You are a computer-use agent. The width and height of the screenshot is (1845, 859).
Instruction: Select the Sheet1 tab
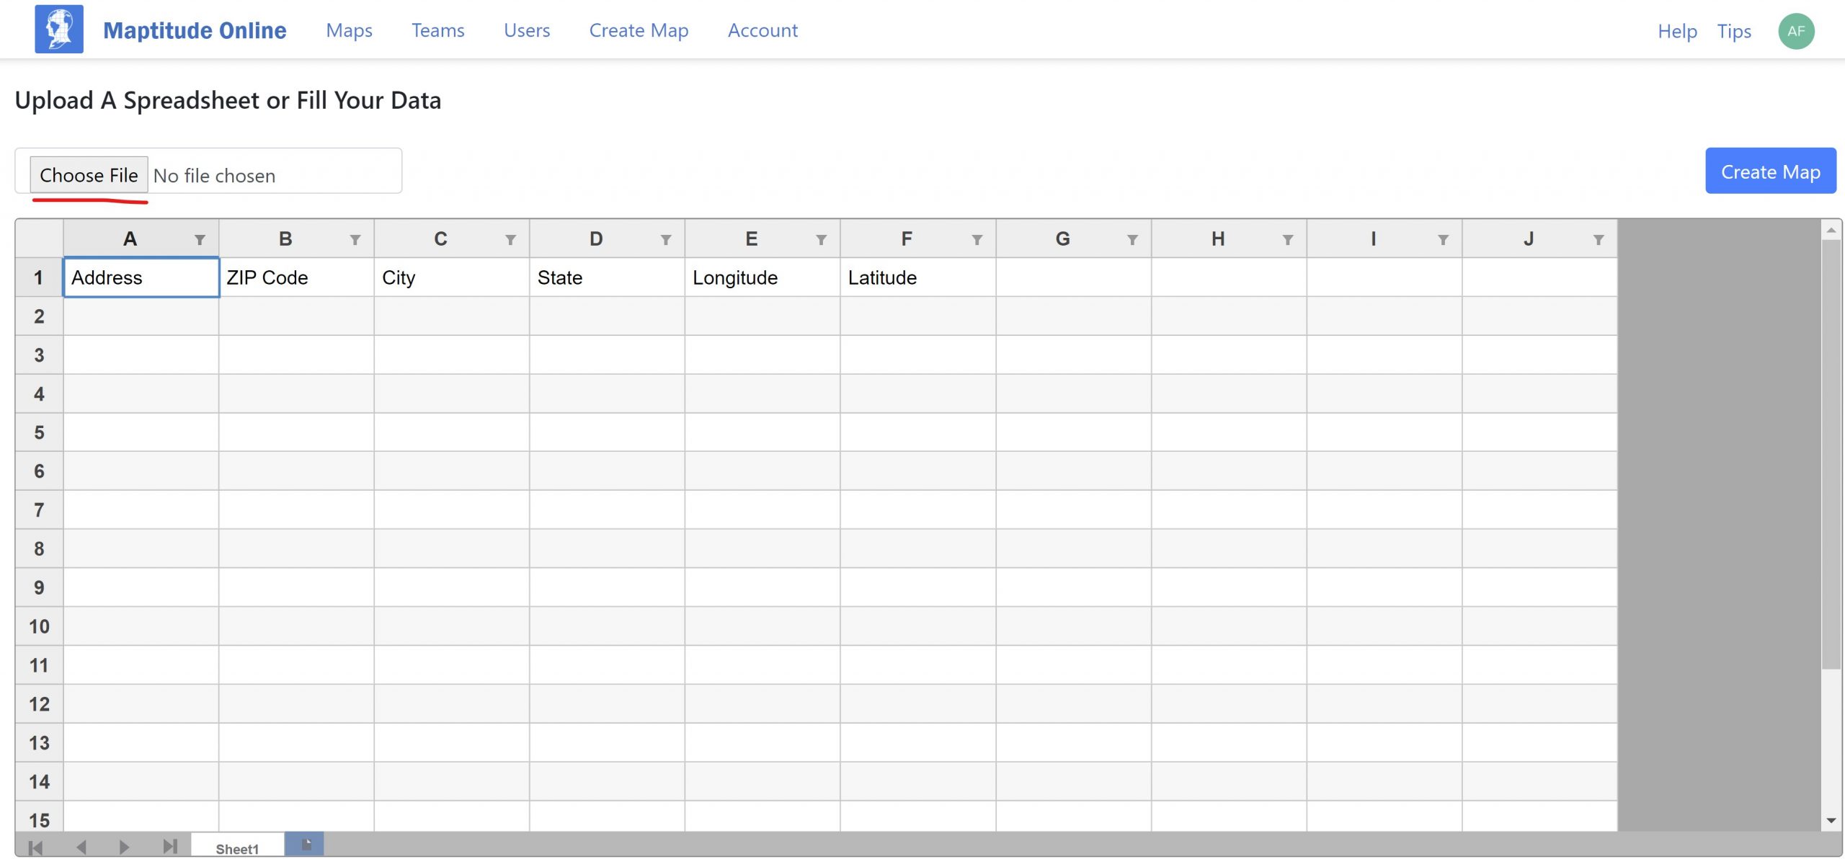pos(236,848)
